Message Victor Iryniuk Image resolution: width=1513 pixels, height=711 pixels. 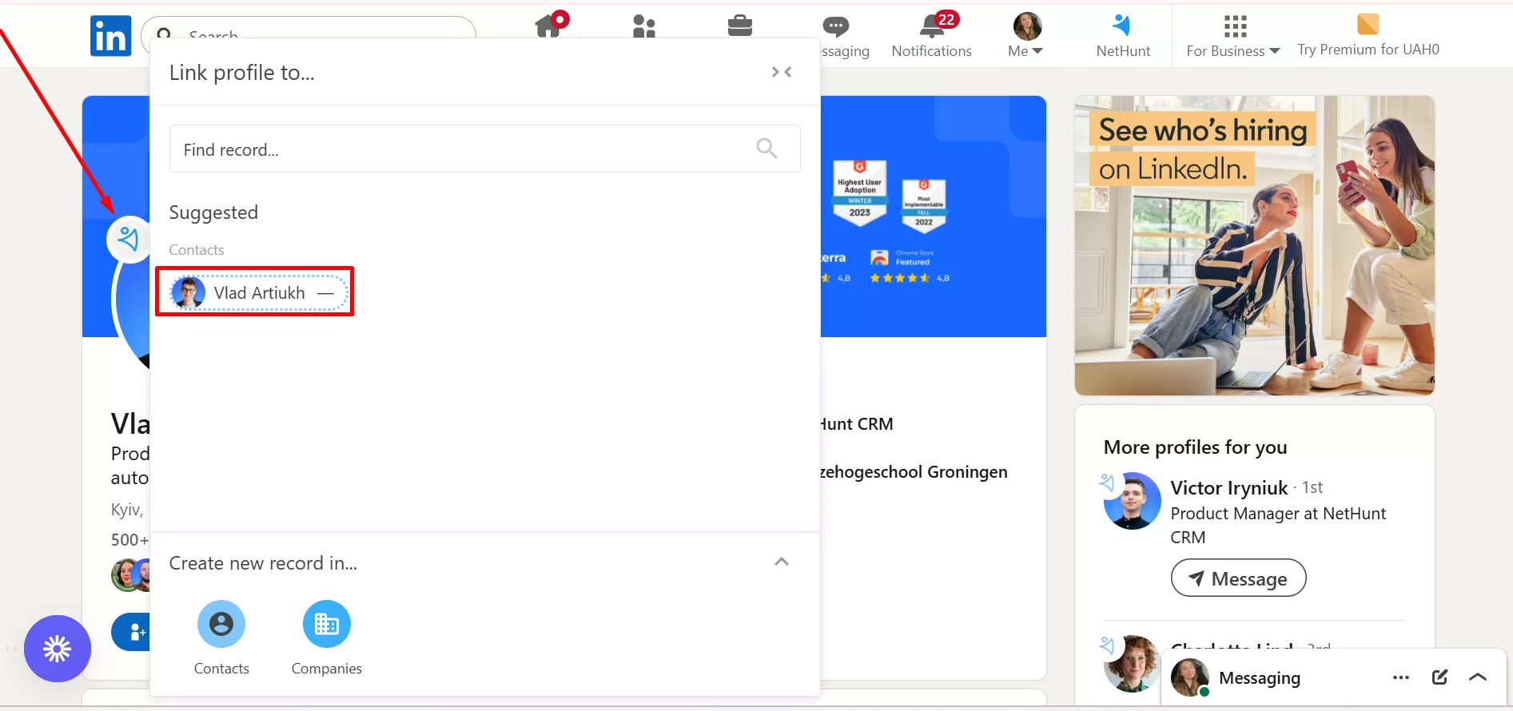(x=1238, y=578)
